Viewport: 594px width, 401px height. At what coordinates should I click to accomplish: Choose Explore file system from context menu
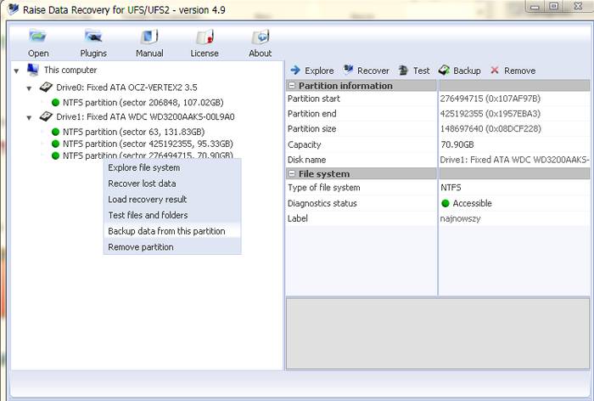click(172, 167)
